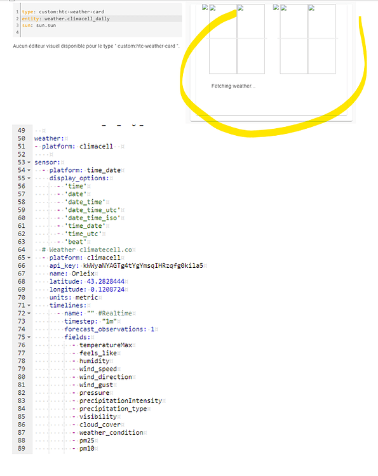This screenshot has width=378, height=476.
Task: Click the 'type: custom:htc-weather-card' line
Action: tap(63, 12)
